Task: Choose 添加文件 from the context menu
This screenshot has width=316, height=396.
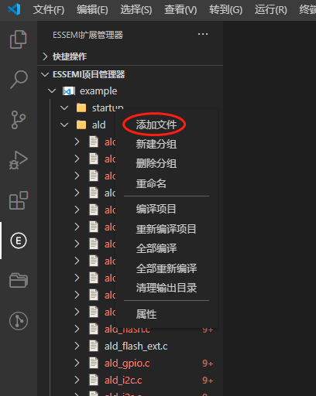Action: [156, 125]
